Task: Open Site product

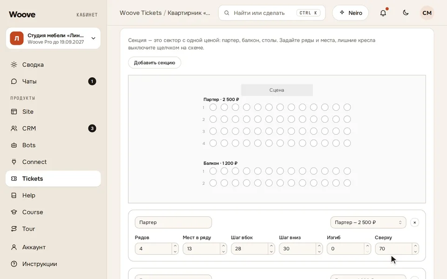Action: [x=53, y=112]
